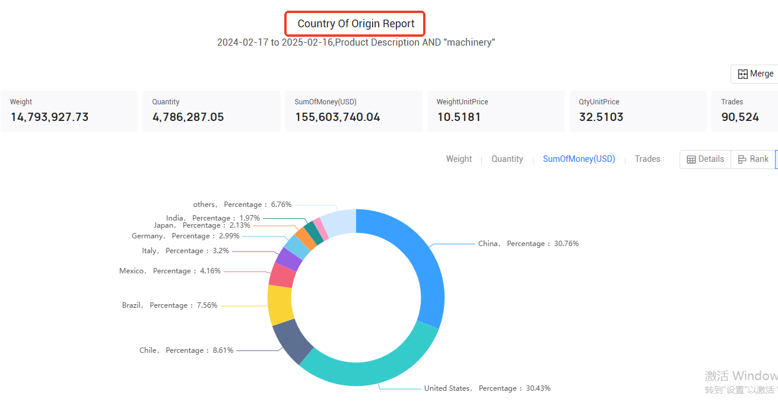Click the Country Of Origin Report title
The width and height of the screenshot is (778, 402).
355,24
